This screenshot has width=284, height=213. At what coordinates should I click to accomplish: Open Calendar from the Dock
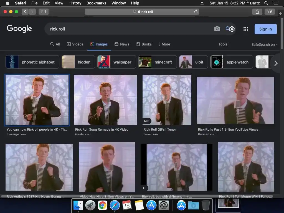point(127,205)
